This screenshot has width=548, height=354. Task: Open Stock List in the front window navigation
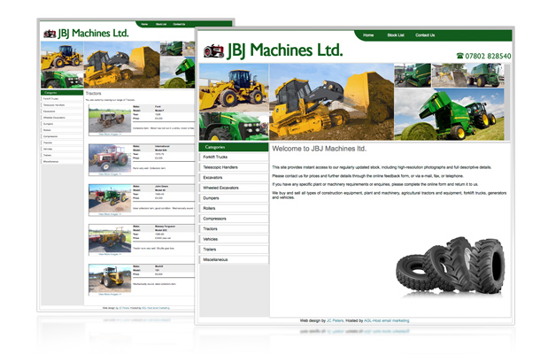396,35
